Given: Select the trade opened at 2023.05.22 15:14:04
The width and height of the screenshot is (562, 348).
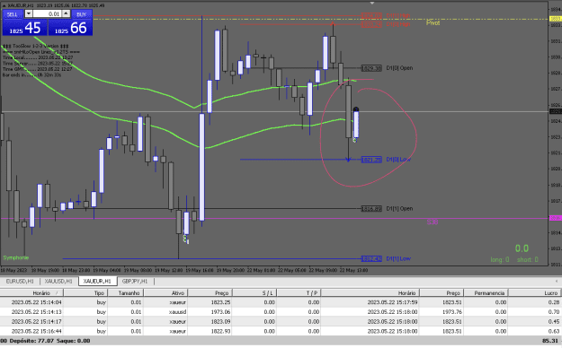Looking at the screenshot, I should [281, 302].
